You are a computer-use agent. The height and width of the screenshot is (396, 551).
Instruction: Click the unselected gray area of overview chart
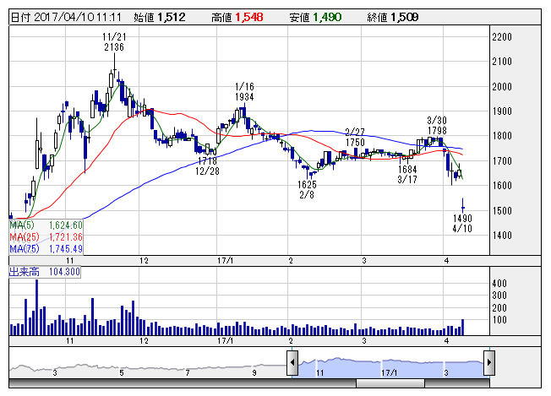pyautogui.click(x=144, y=366)
